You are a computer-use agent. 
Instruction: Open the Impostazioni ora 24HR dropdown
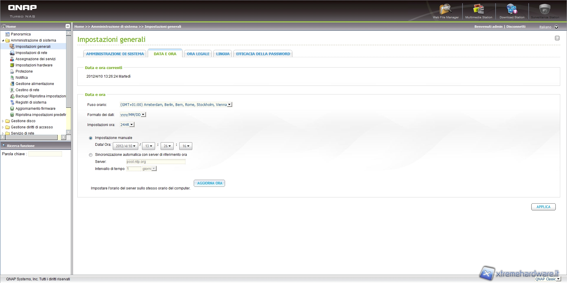127,125
